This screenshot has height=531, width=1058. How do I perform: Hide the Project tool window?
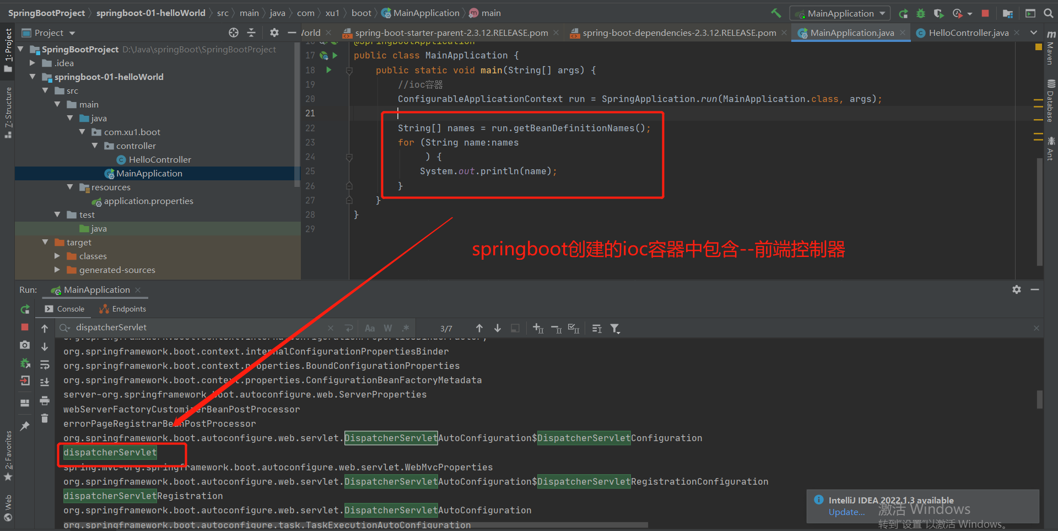point(292,33)
